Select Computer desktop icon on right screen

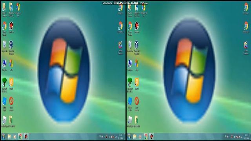[x=130, y=64]
